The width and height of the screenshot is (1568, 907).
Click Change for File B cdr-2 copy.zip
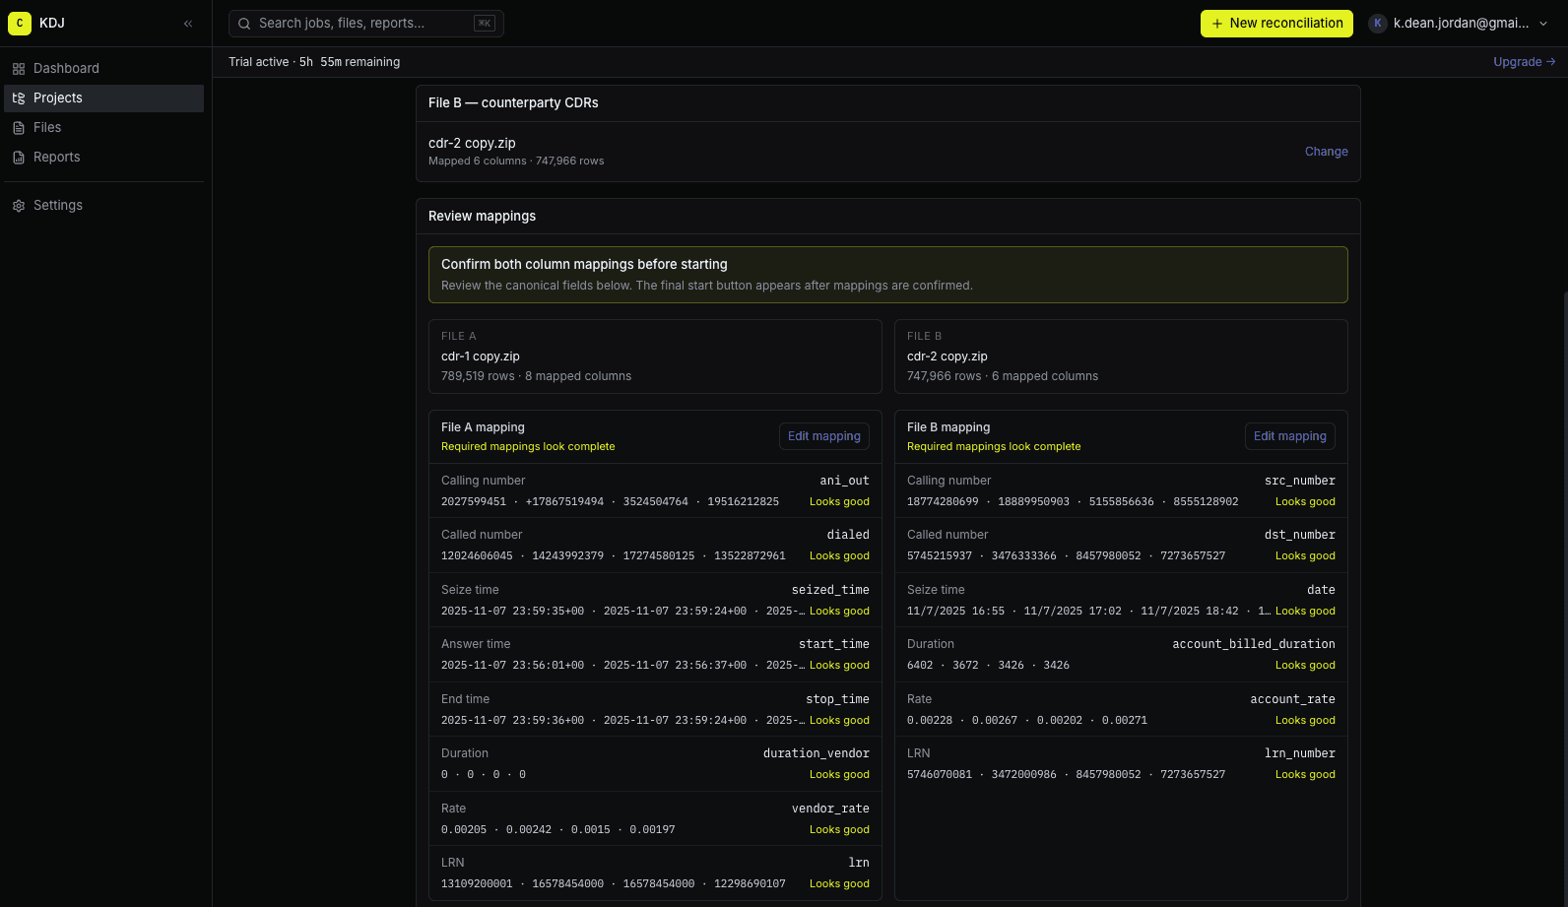tap(1326, 152)
